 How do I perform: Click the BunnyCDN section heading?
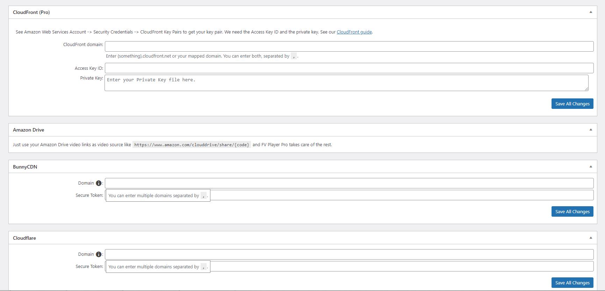pyautogui.click(x=25, y=167)
